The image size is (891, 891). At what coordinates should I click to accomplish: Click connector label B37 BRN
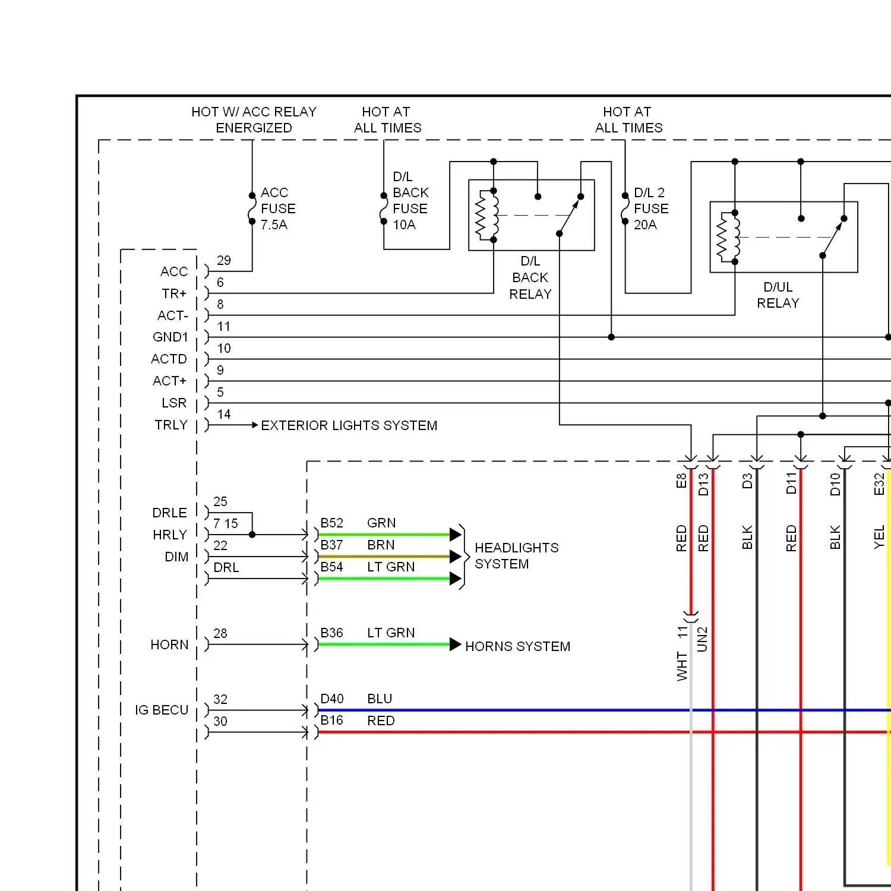click(358, 545)
